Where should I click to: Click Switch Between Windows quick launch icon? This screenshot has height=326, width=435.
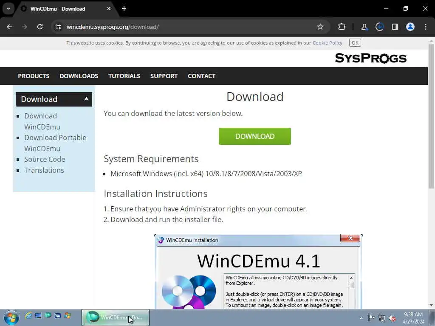[x=58, y=315]
